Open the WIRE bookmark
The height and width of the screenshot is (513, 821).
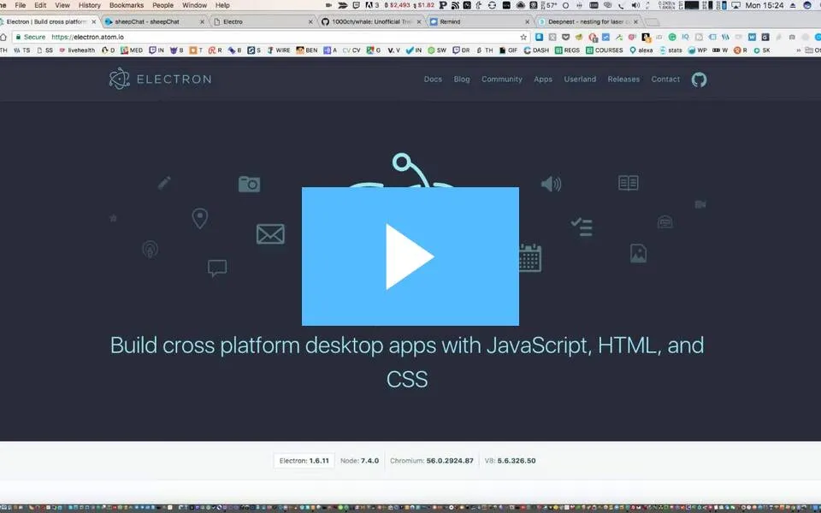click(x=279, y=50)
